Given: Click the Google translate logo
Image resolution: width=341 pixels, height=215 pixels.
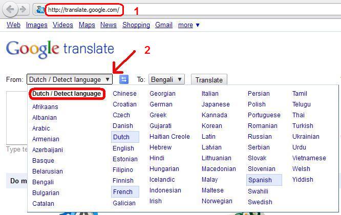Looking at the screenshot, I should click(x=60, y=49).
